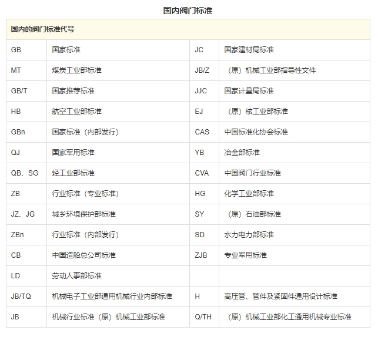
Task: Click the ZJB code cell
Action: (x=204, y=255)
